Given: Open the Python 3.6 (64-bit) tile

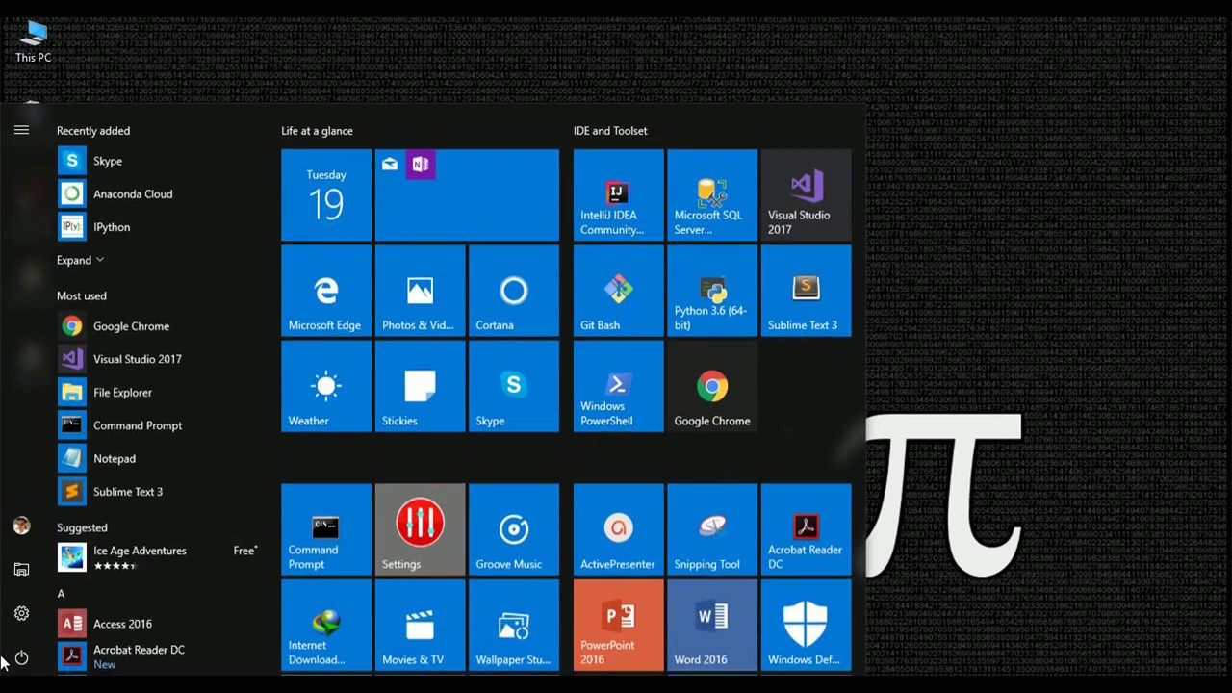Looking at the screenshot, I should coord(712,291).
